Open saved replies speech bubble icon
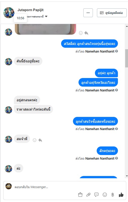The width and height of the screenshot is (128, 202). (96, 194)
